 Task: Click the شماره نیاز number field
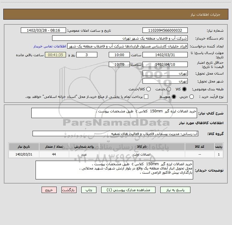pos(165,31)
